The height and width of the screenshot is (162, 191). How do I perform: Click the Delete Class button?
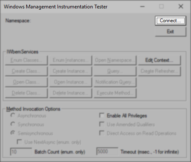(x=26, y=93)
